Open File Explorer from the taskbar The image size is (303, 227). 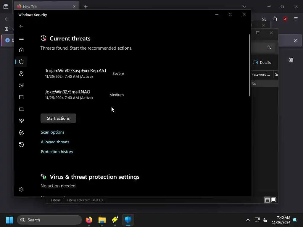pos(102,220)
